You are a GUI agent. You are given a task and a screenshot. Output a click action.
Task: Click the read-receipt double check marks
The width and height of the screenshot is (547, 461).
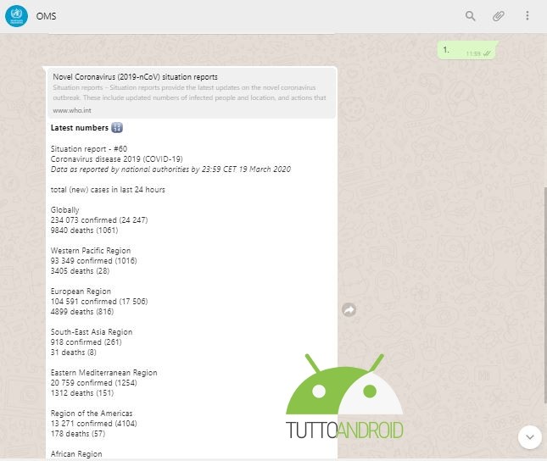[488, 53]
